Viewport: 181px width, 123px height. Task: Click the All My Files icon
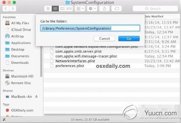[7, 23]
